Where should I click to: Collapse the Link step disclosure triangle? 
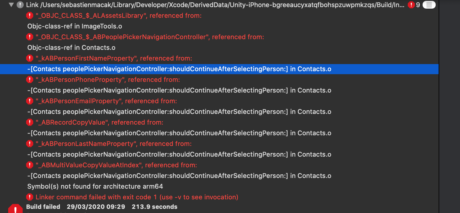point(11,5)
